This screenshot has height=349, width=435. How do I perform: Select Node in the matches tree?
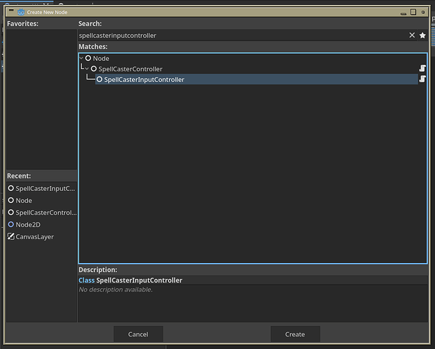point(101,58)
